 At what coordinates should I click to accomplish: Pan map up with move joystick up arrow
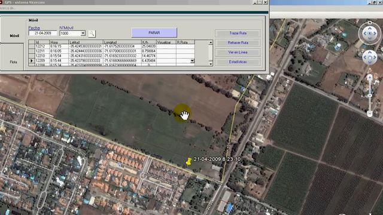[370, 53]
